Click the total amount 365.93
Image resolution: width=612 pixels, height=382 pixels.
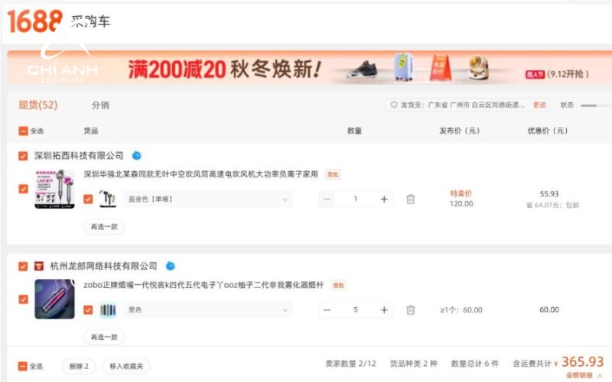(582, 362)
